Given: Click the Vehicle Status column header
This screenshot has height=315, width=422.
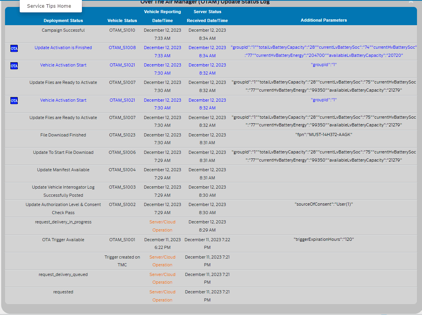Looking at the screenshot, I should point(122,20).
